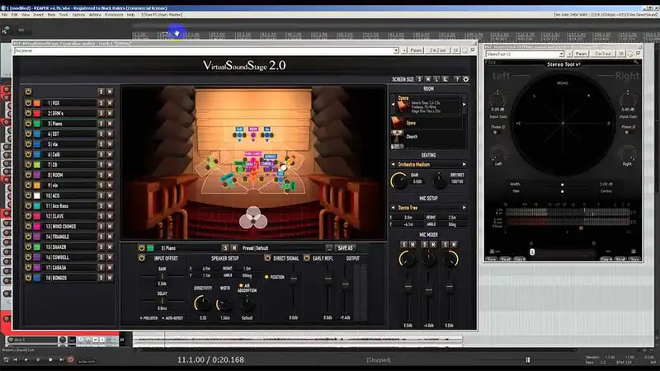Image resolution: width=660 pixels, height=371 pixels.
Task: Solo the 2|DRM's track
Action: point(101,113)
